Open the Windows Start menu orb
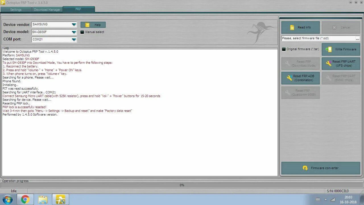This screenshot has height=205, width=364. pos(8,200)
